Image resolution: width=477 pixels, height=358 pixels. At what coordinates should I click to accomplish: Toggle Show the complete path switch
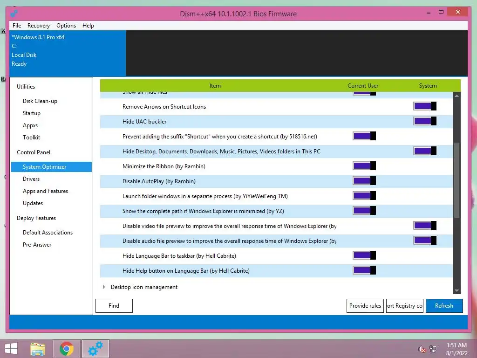pos(364,211)
